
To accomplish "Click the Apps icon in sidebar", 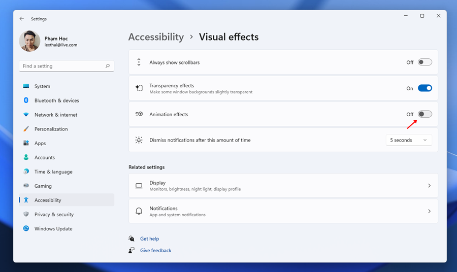I will click(x=26, y=143).
